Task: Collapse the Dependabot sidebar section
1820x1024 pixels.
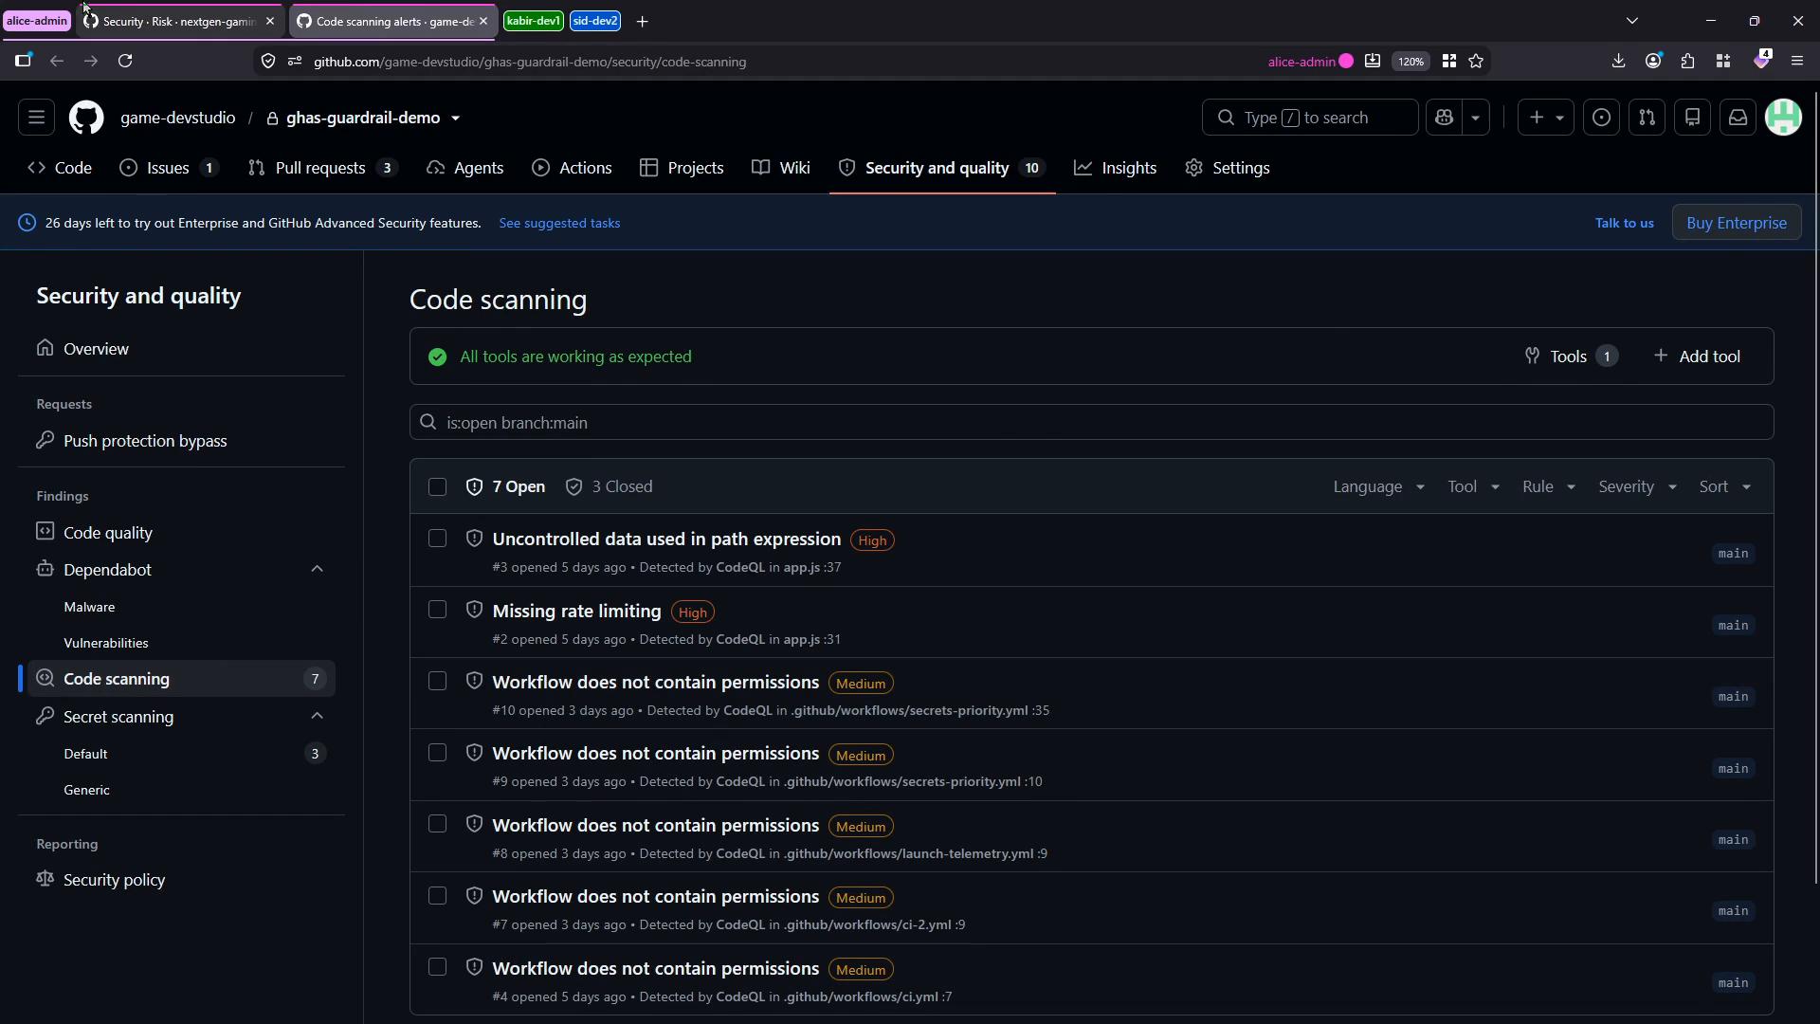Action: 317,570
